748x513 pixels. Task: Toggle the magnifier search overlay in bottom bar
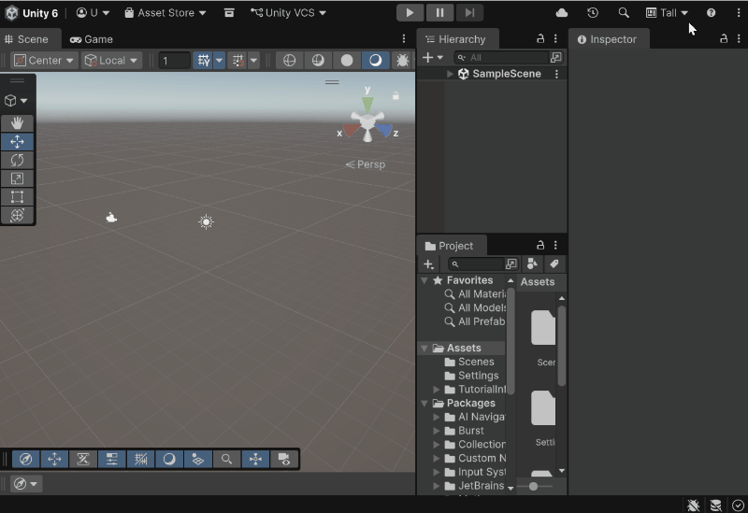(226, 459)
